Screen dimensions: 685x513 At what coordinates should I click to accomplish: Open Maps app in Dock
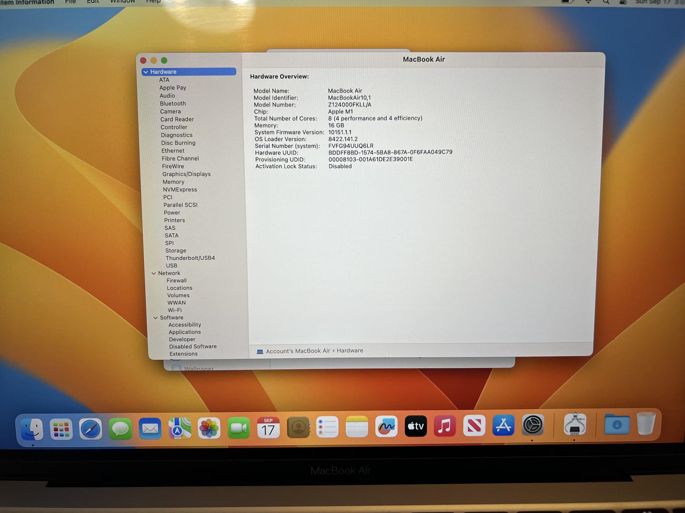click(179, 428)
